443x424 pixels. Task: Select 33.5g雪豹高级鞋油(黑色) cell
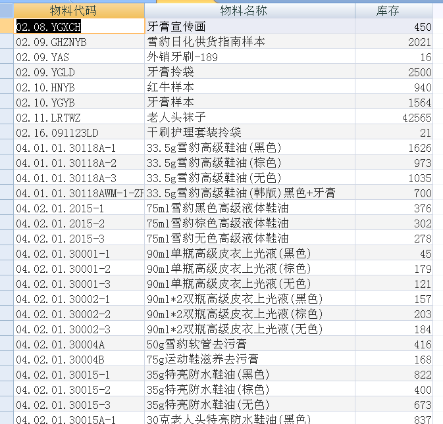(249, 148)
